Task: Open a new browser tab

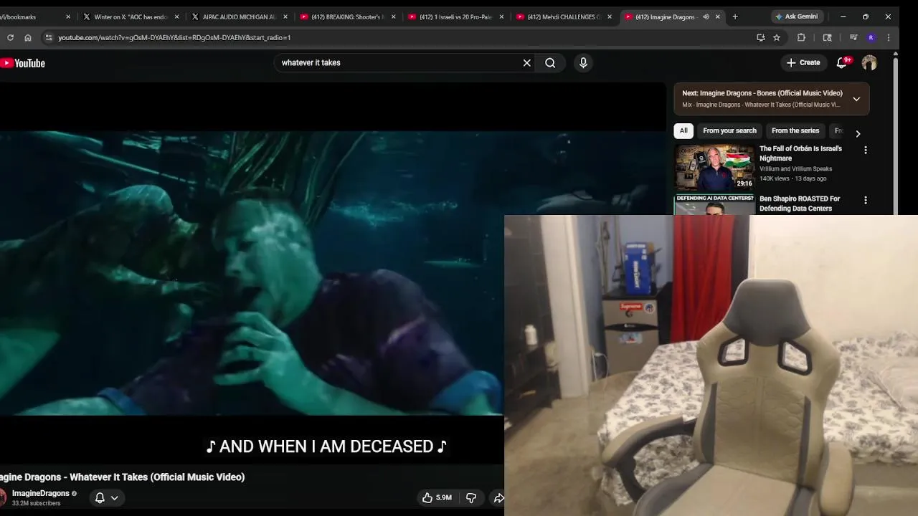Action: click(734, 16)
